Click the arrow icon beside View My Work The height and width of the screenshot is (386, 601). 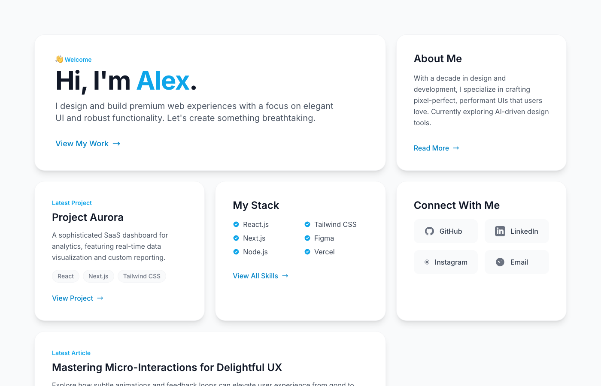pyautogui.click(x=116, y=144)
